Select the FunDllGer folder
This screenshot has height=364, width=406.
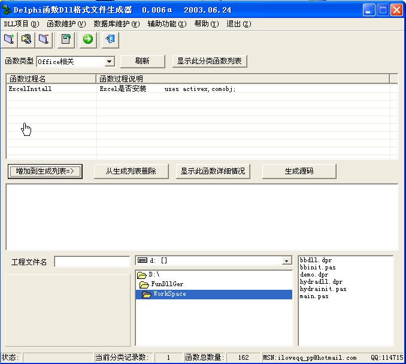(161, 284)
